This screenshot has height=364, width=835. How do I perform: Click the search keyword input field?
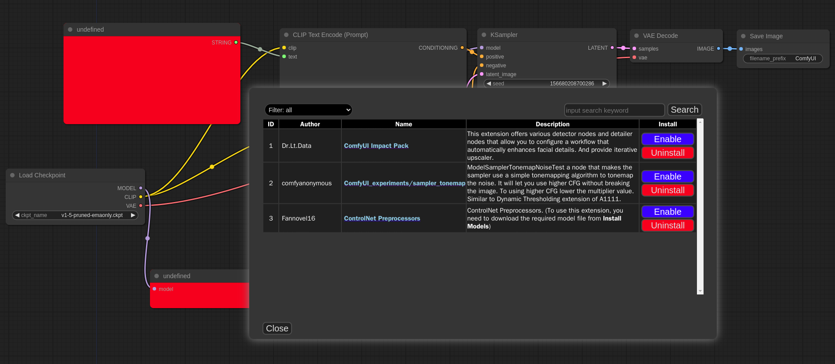[x=614, y=110]
